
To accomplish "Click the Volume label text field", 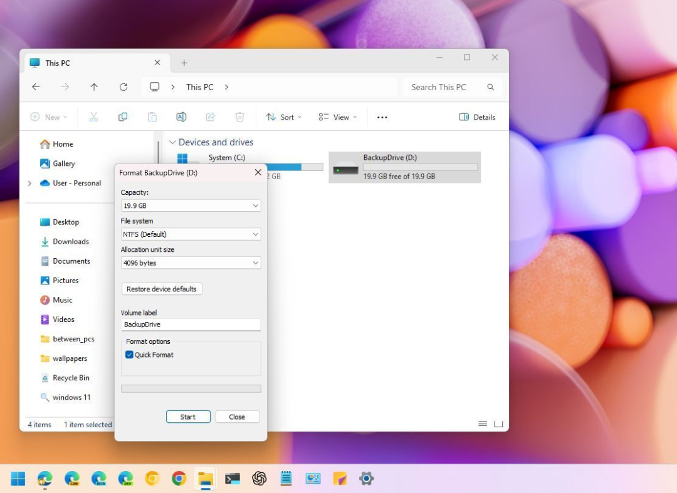I will (191, 324).
